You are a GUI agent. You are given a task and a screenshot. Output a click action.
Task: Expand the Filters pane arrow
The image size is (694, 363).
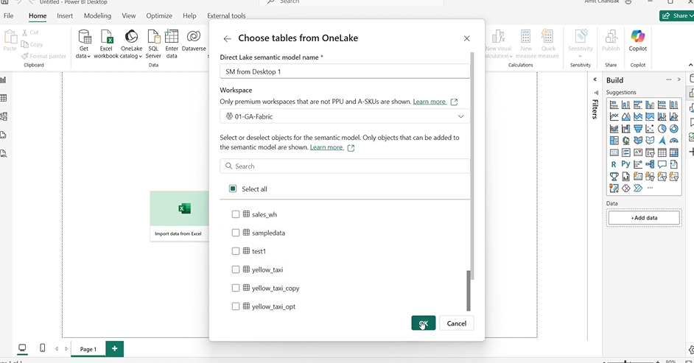click(595, 80)
